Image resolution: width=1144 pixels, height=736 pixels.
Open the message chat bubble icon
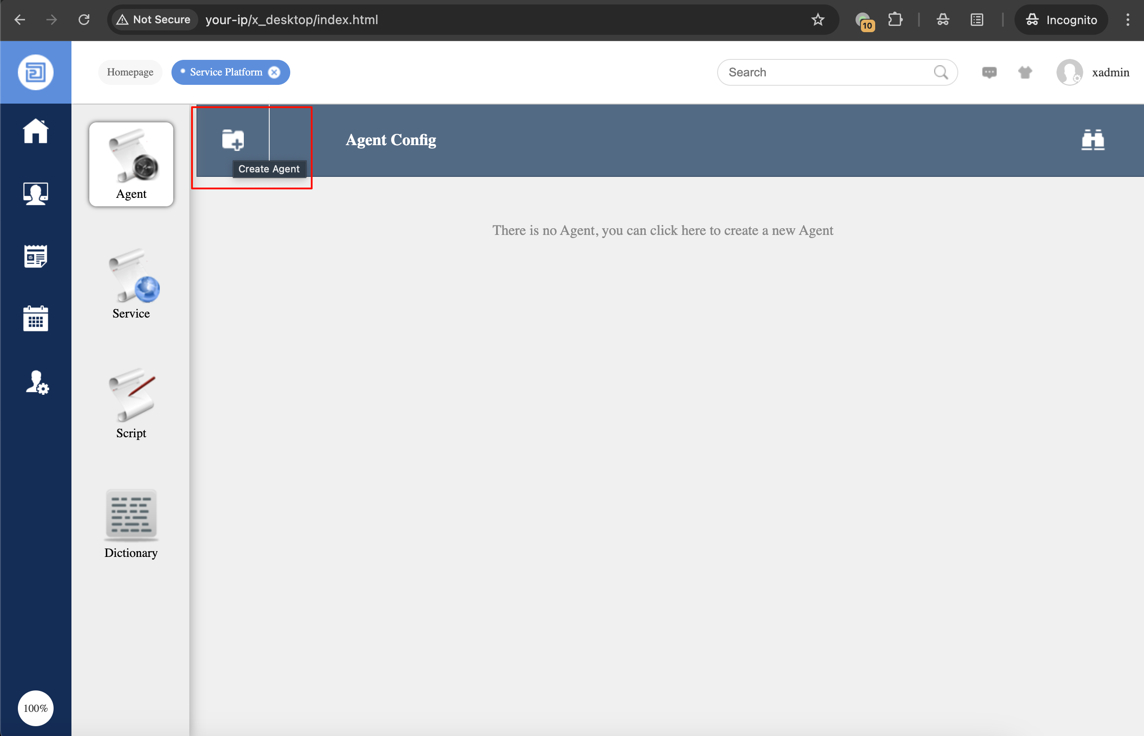989,72
